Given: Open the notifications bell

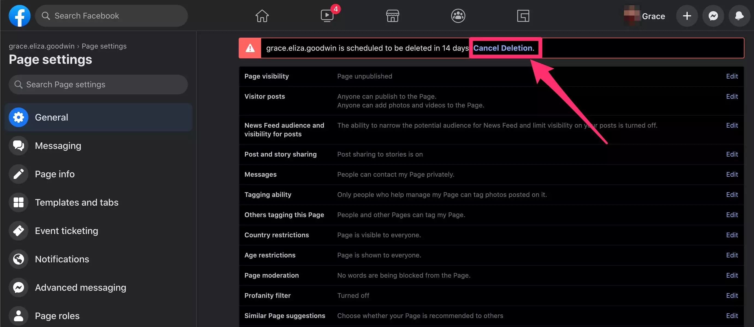Looking at the screenshot, I should point(739,16).
